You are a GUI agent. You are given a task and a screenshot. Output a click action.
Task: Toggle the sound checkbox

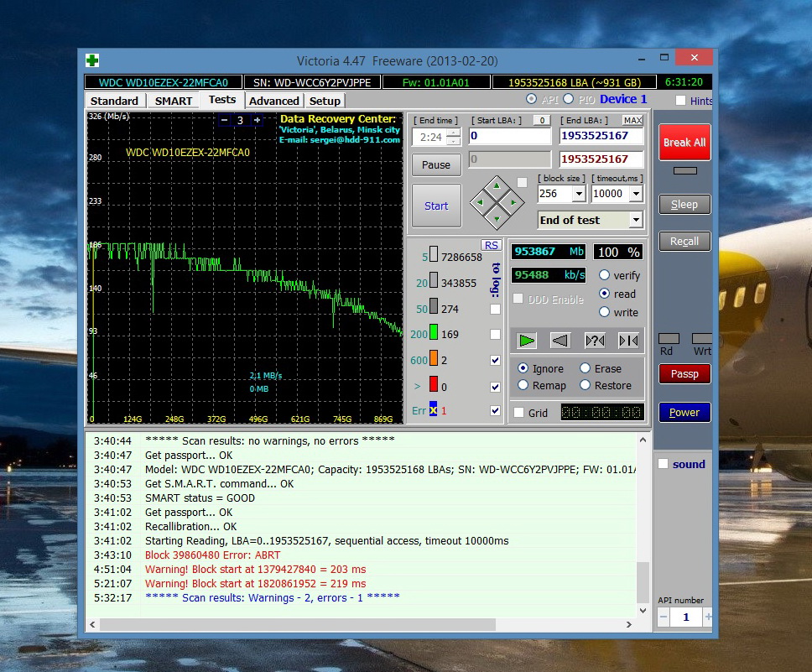click(664, 464)
